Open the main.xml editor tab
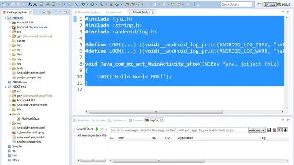 point(114,12)
